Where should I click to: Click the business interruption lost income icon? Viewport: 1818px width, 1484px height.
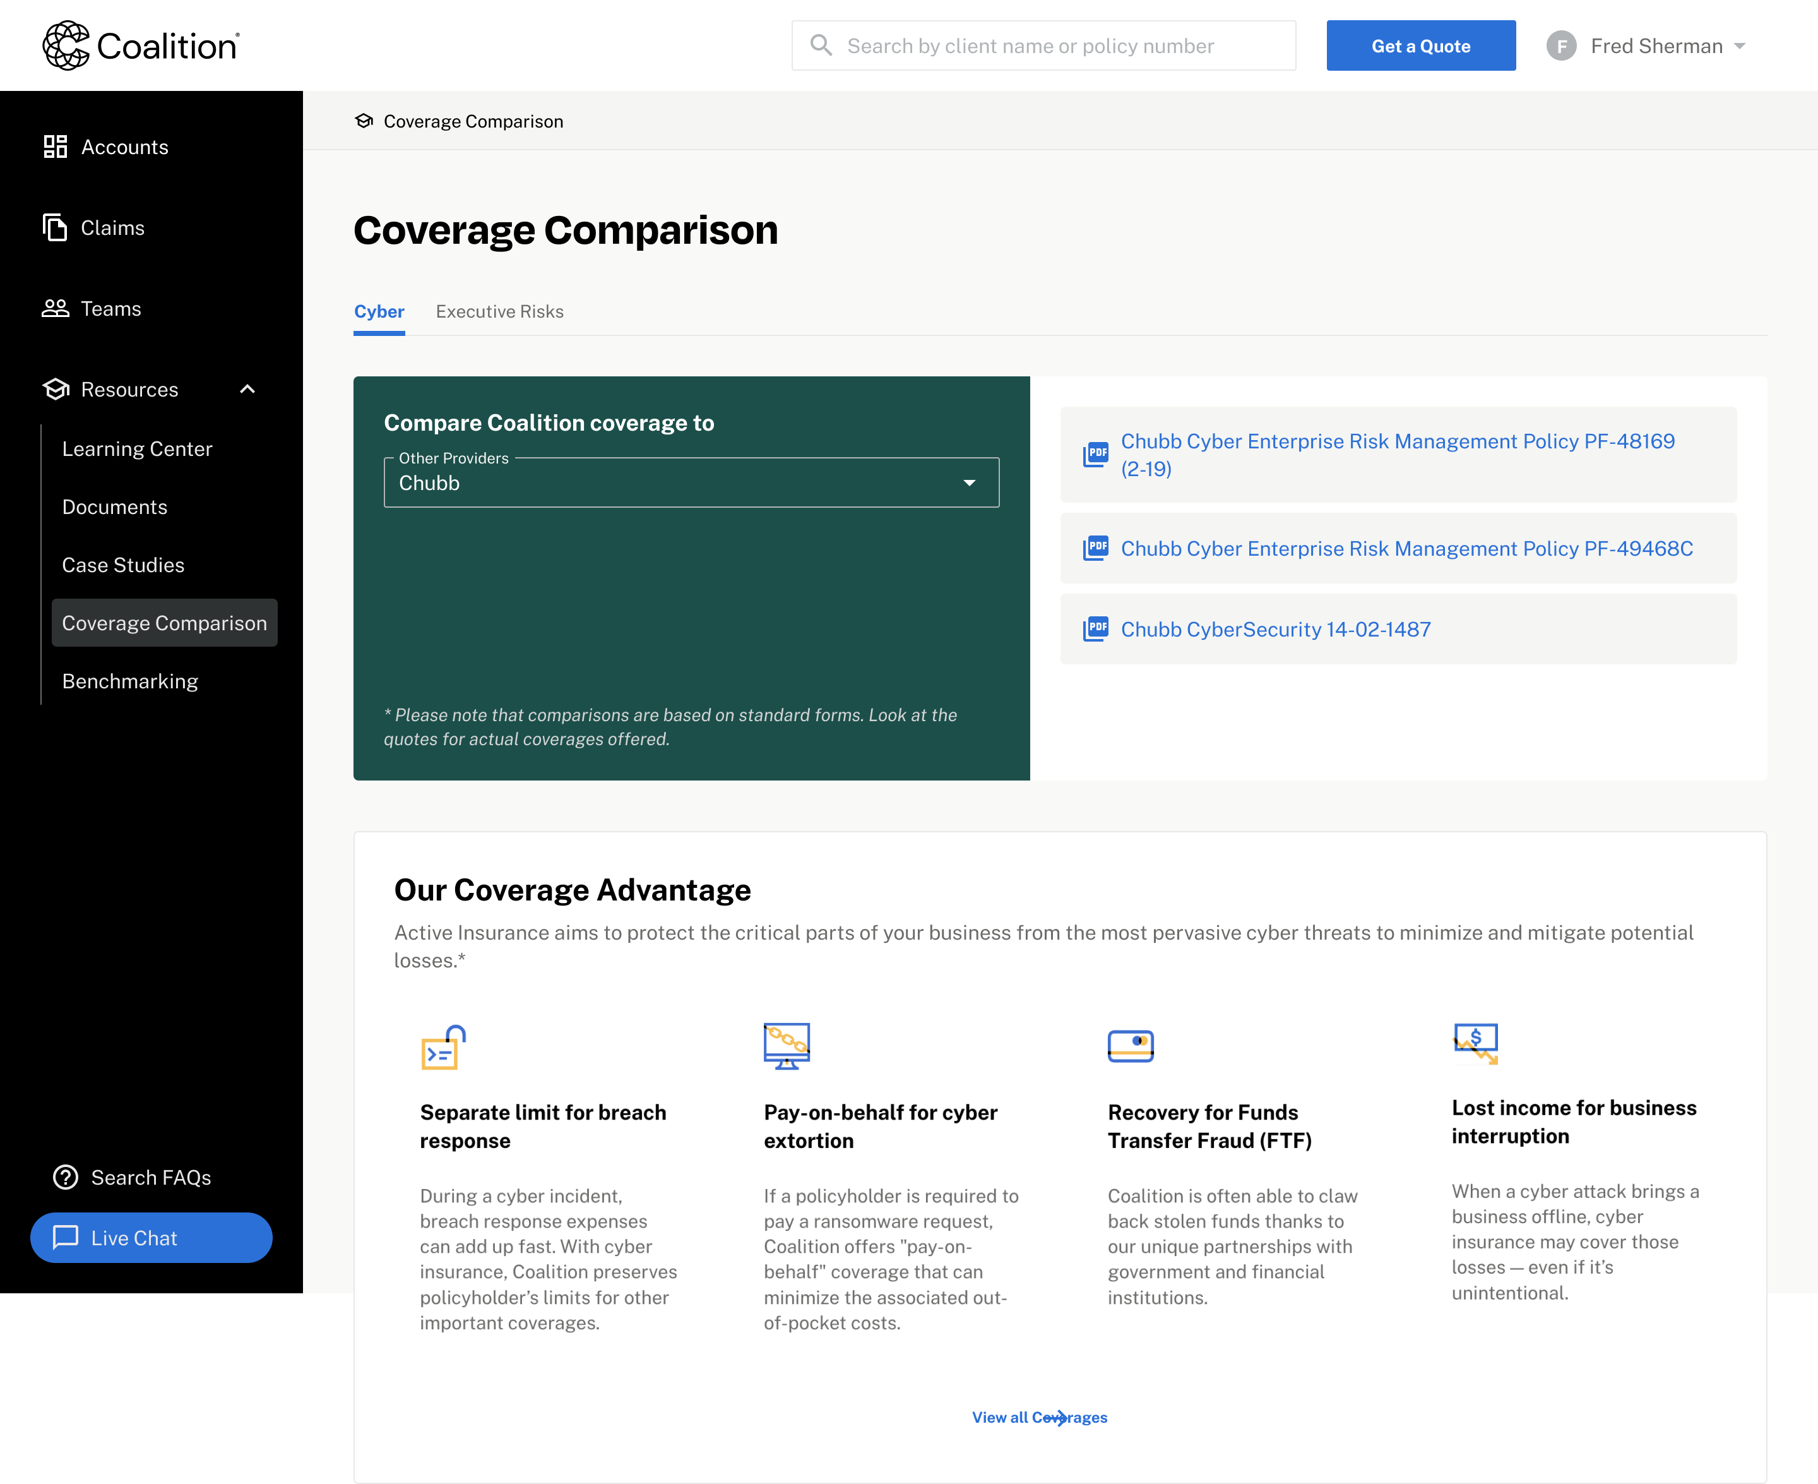(x=1475, y=1044)
